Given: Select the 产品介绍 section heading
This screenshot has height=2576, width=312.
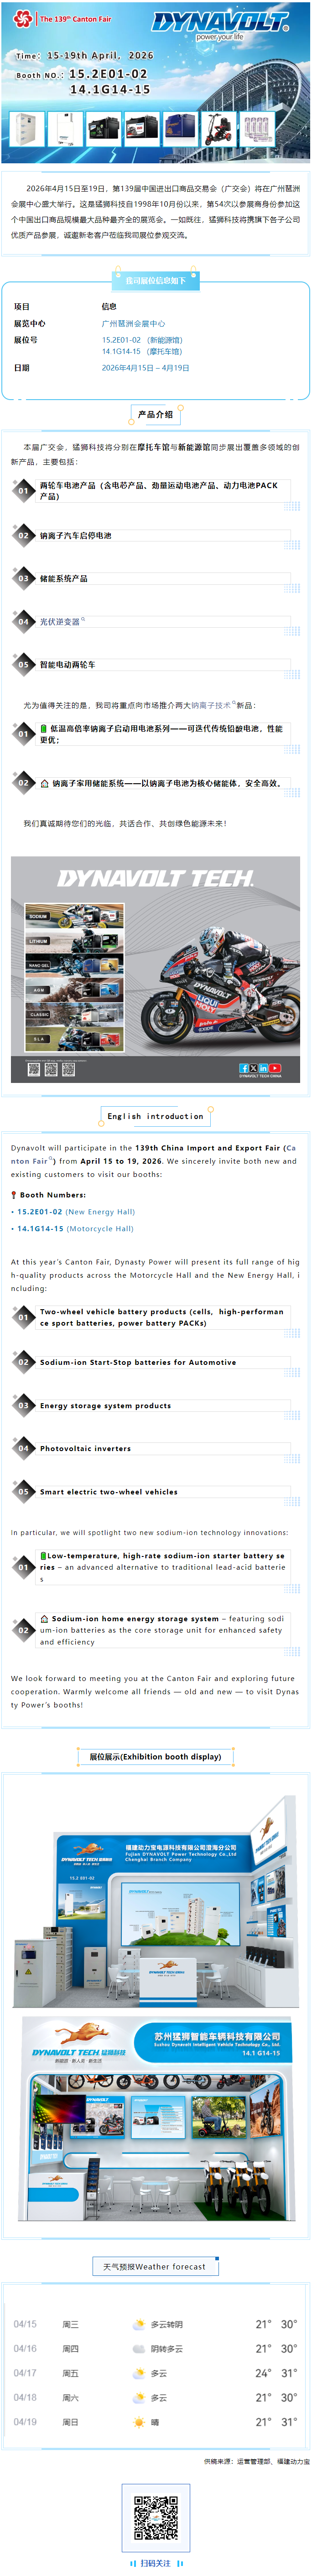Looking at the screenshot, I should [155, 414].
